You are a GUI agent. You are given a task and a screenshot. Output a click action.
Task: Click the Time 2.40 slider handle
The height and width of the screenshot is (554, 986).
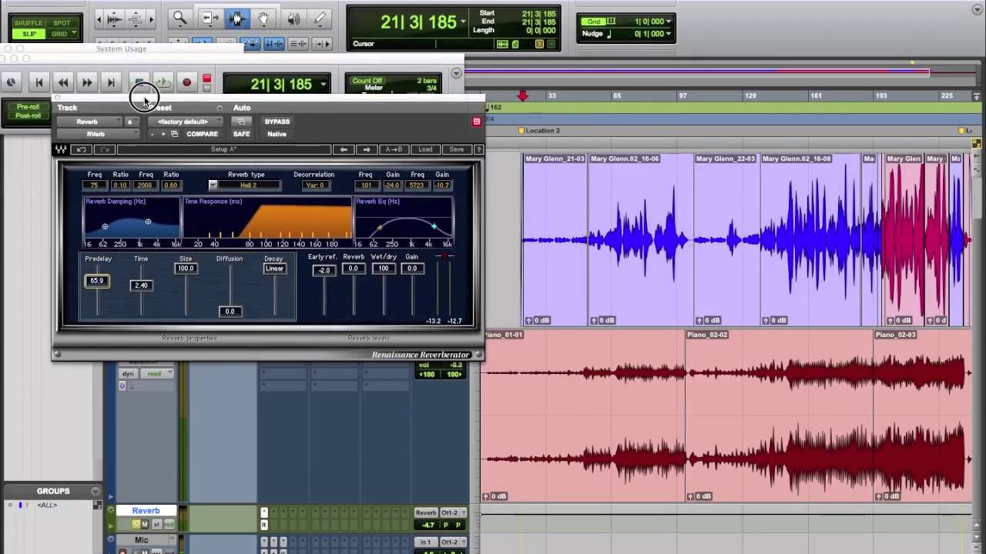(141, 285)
